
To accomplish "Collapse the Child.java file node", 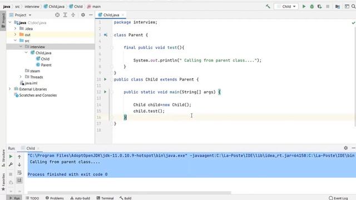I will click(x=26, y=53).
